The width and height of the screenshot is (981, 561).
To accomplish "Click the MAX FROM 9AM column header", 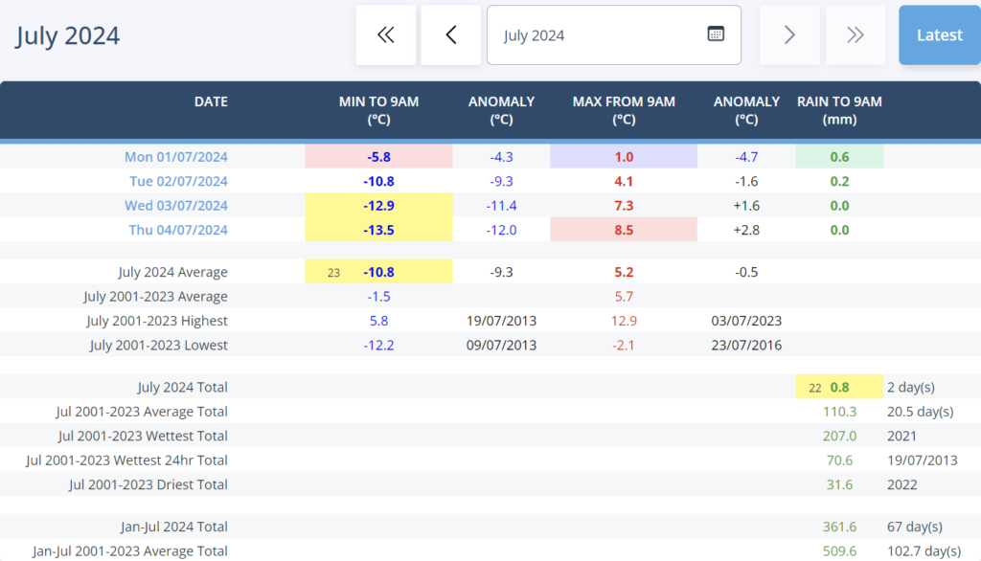I will click(x=624, y=110).
